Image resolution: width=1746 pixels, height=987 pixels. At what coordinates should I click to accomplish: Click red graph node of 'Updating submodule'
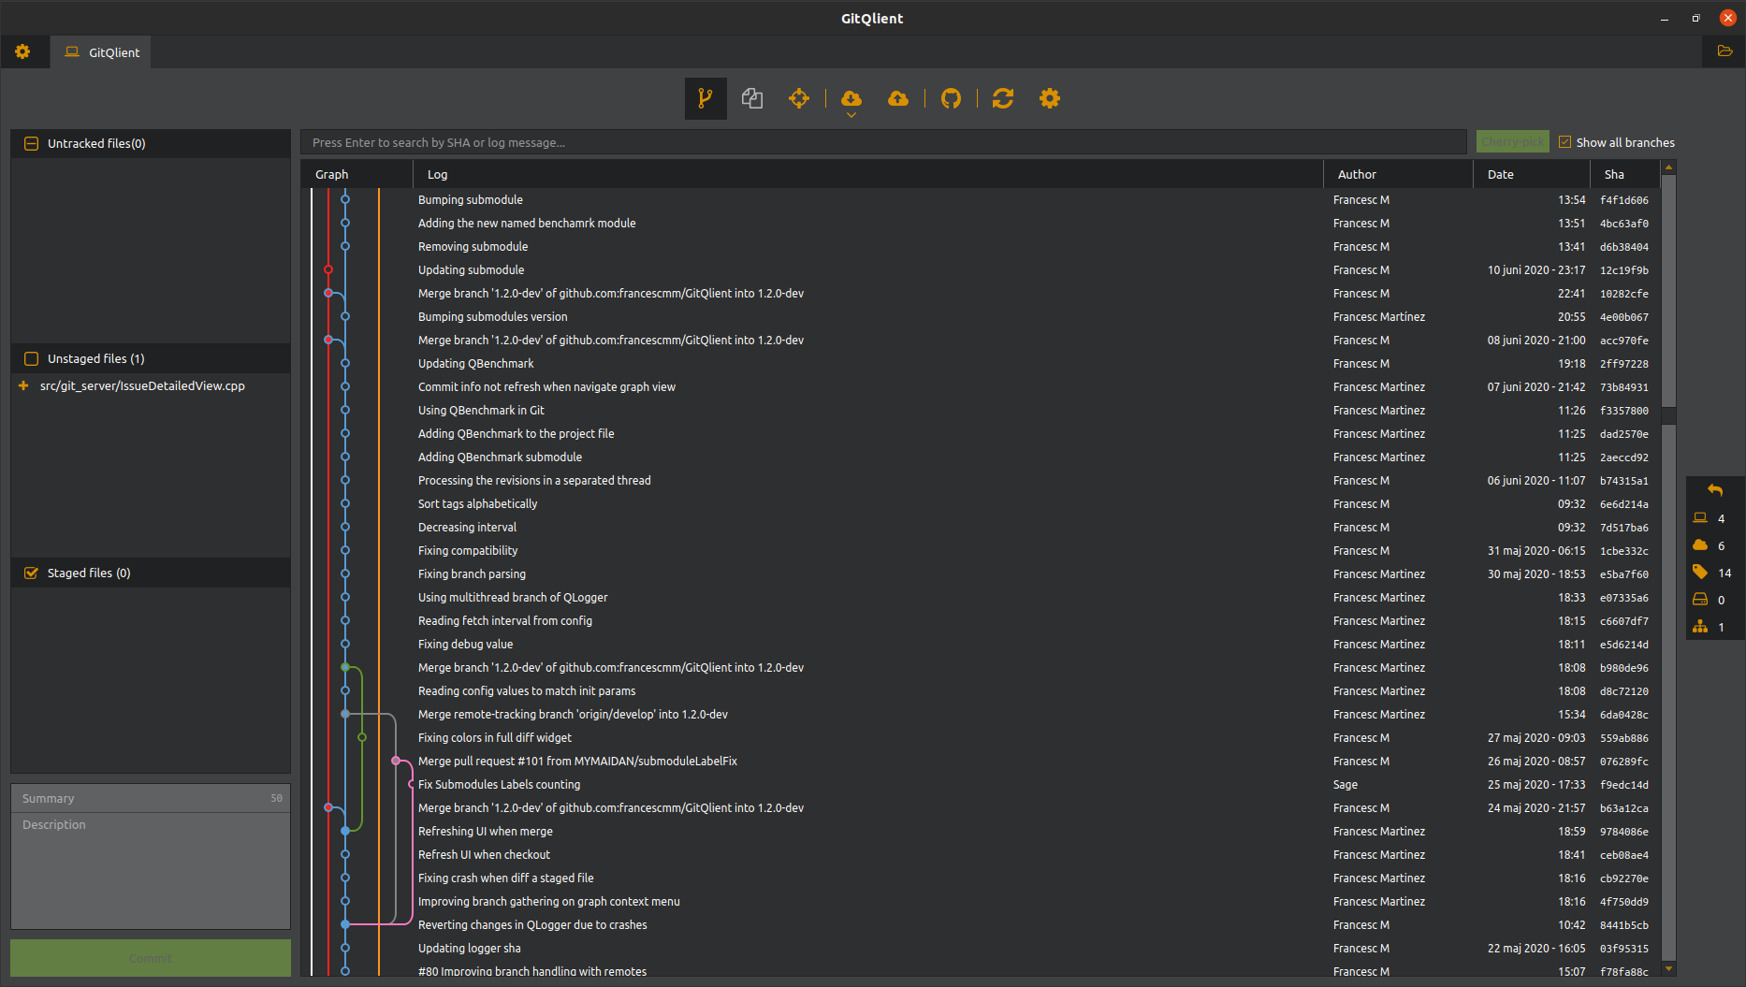tap(328, 269)
